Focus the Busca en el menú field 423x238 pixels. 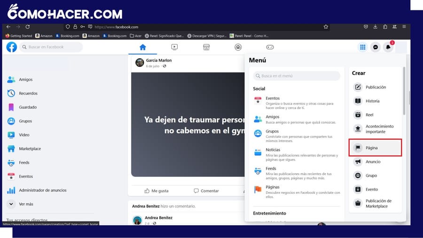(297, 76)
